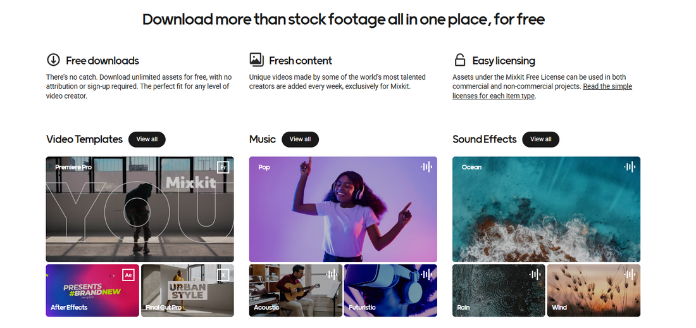Click the Premiere Pro badge icon

[x=223, y=167]
